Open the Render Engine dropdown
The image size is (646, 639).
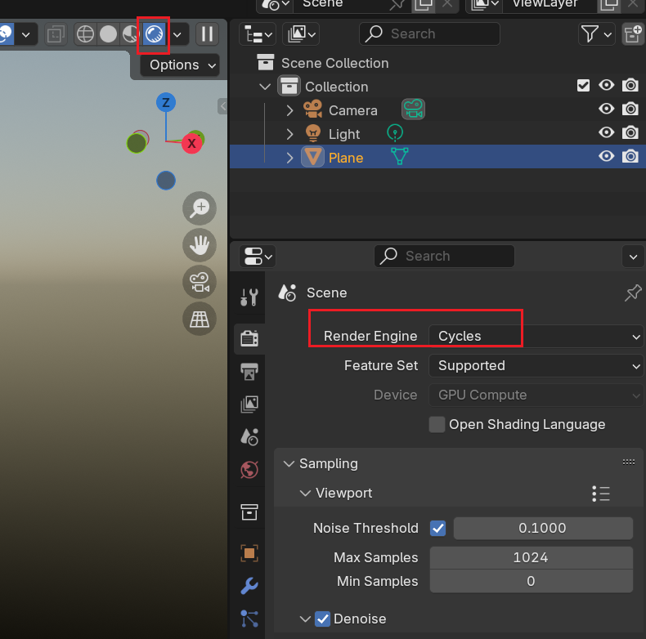coord(536,337)
